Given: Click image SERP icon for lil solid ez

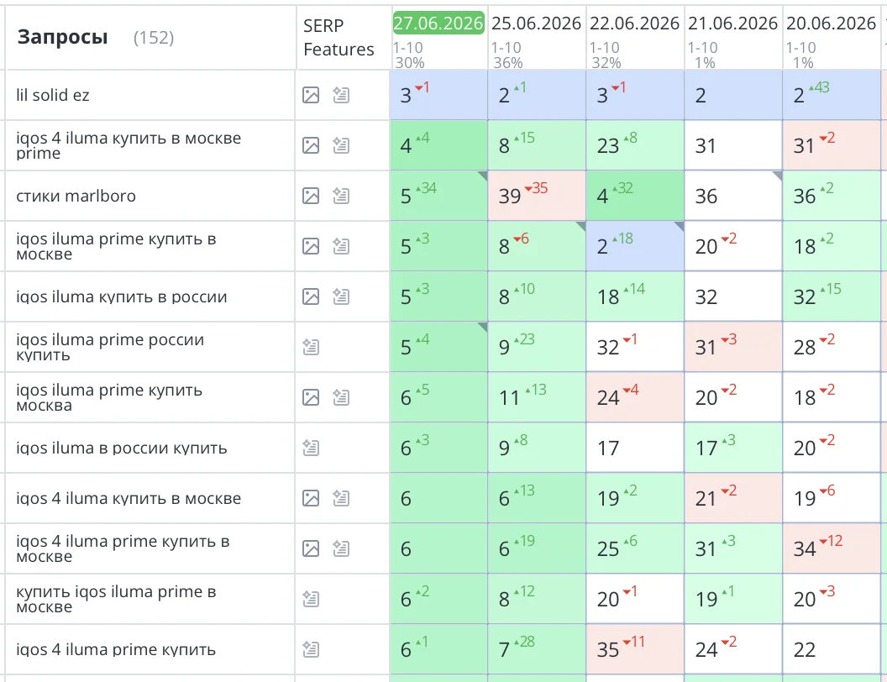Looking at the screenshot, I should point(311,95).
